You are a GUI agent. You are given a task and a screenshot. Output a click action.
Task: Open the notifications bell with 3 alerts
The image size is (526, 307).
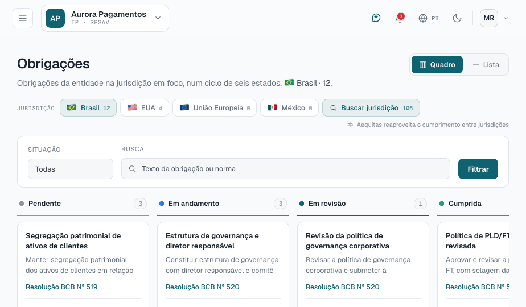[x=400, y=18]
